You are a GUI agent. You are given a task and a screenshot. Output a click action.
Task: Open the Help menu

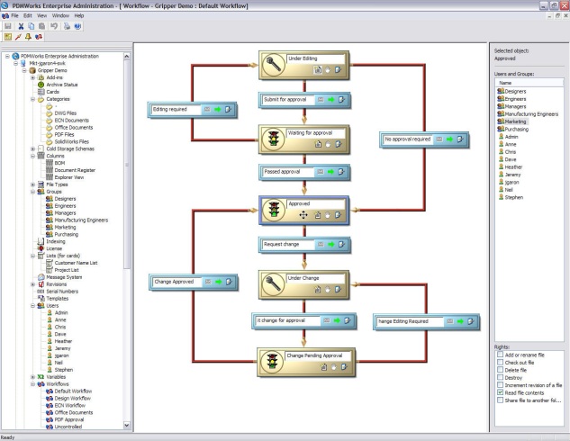click(79, 15)
